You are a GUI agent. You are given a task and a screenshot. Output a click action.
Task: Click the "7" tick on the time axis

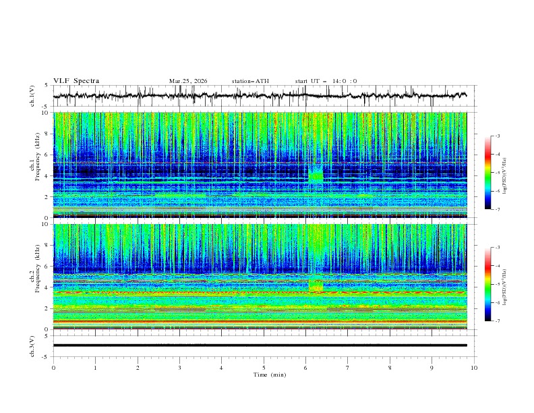[x=348, y=368]
